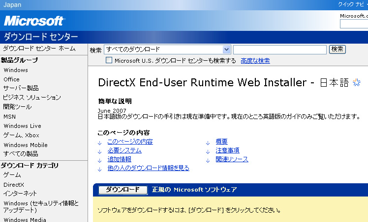Image resolution: width=368 pixels, height=222 pixels.
Task: Select すべての製品 in sidebar
Action: [x=21, y=154]
